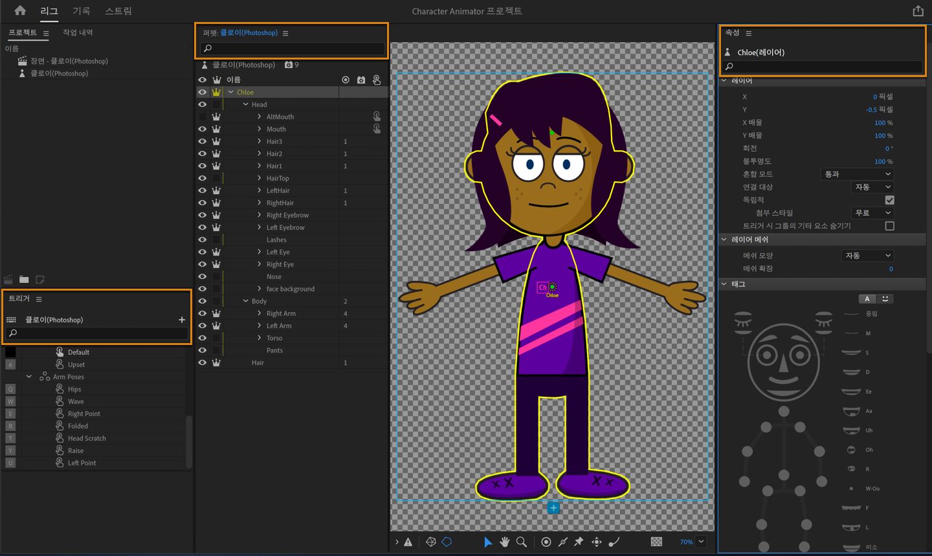Click the warning triangle icon
Image resolution: width=932 pixels, height=556 pixels.
point(408,542)
